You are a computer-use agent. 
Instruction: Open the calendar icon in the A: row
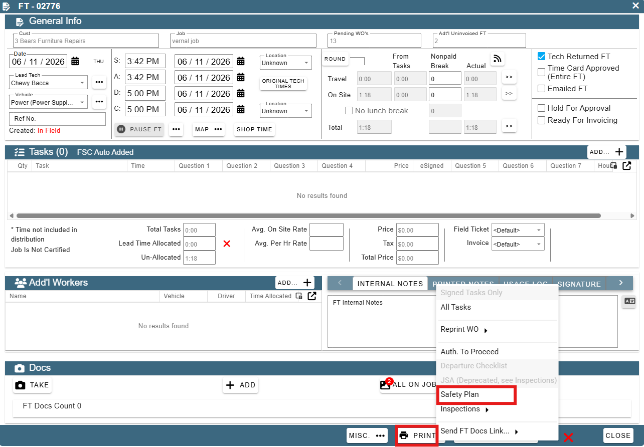click(241, 77)
